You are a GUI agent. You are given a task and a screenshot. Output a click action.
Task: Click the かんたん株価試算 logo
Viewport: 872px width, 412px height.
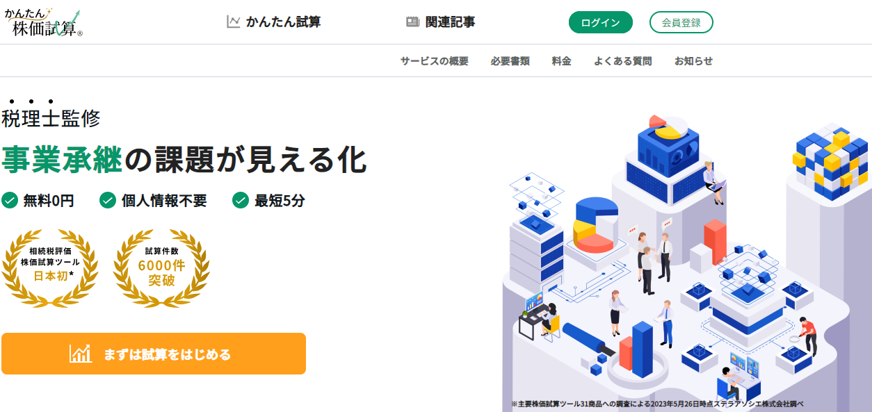pos(43,22)
